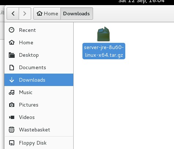Open Wastebasket in the sidebar

(x=39, y=130)
